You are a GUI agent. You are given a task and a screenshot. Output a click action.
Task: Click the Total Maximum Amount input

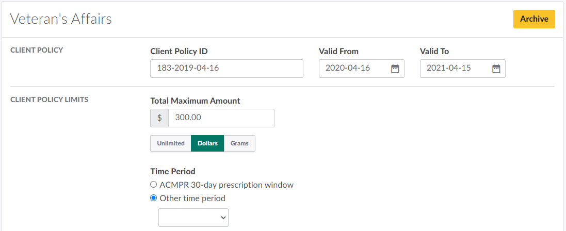tap(221, 118)
